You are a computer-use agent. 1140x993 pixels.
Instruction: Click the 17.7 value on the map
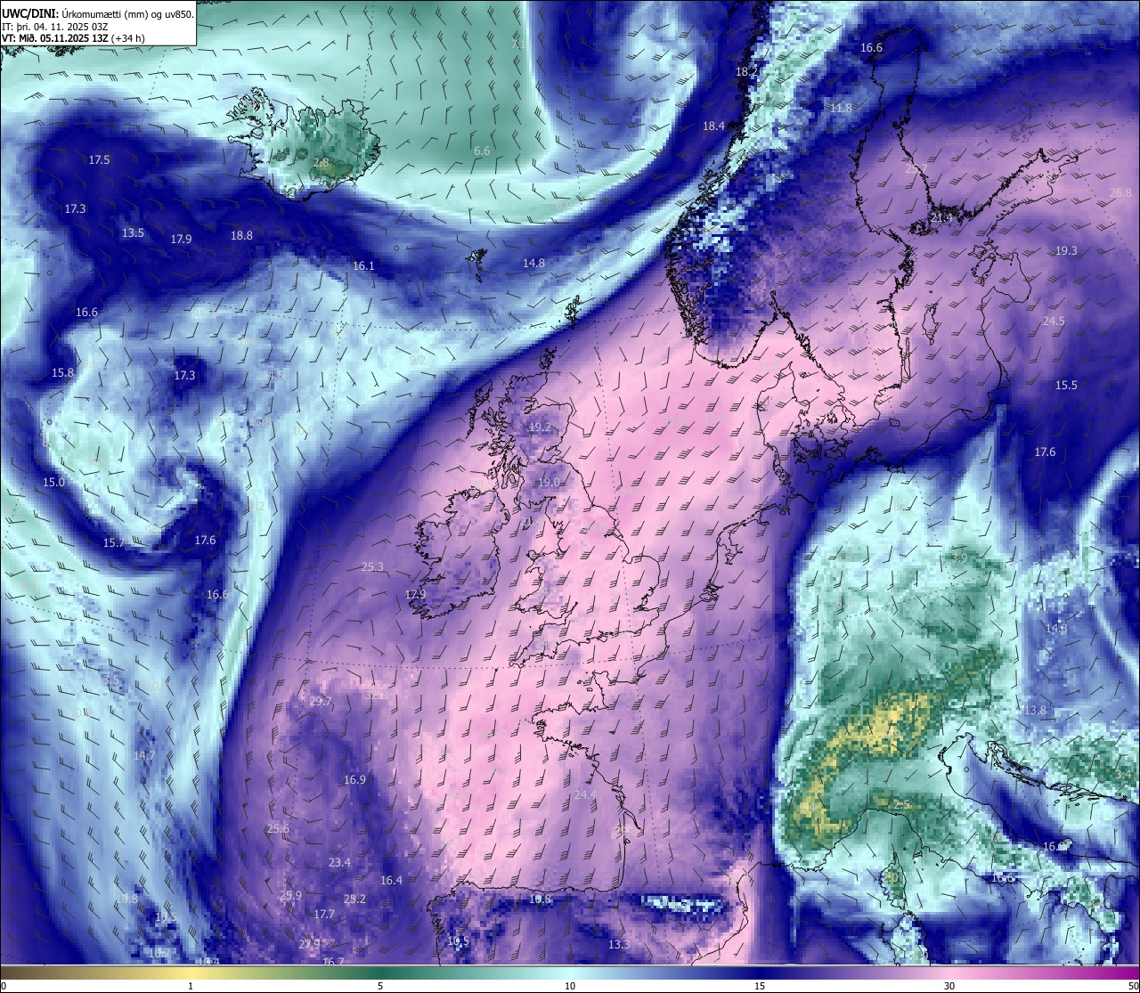point(324,915)
